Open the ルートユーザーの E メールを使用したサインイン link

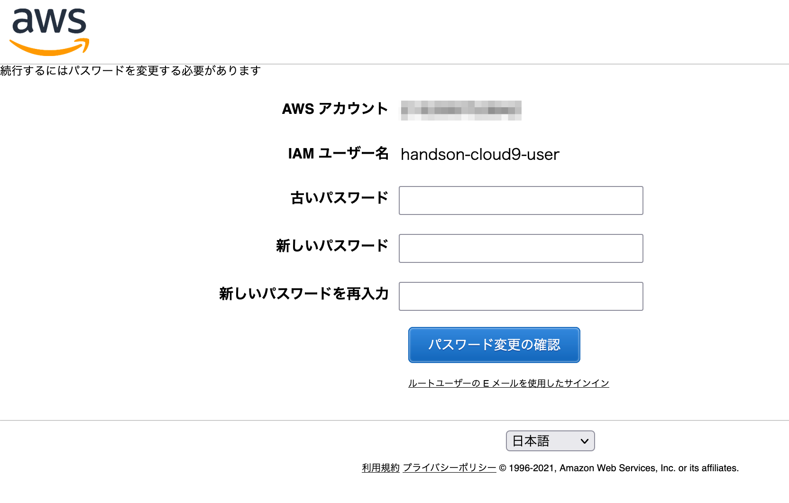click(508, 383)
